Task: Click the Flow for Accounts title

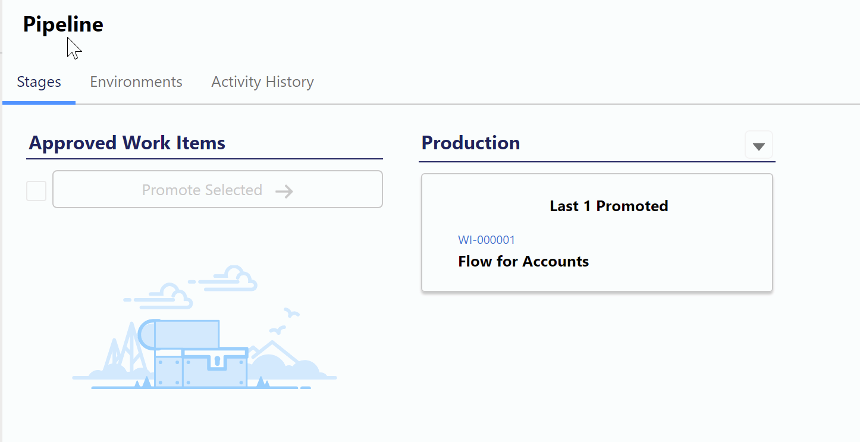Action: point(523,261)
